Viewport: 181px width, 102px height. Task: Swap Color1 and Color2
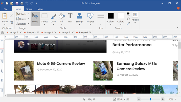coord(128,19)
